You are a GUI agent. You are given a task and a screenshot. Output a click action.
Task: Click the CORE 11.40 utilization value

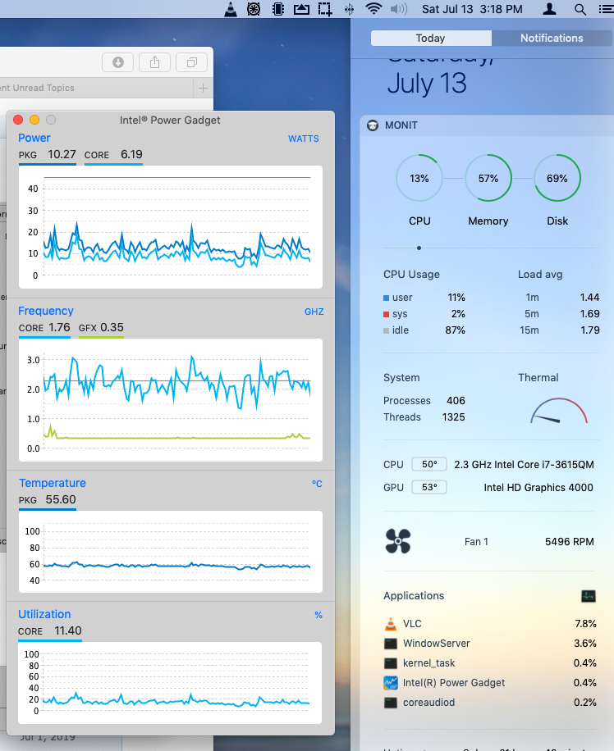pyautogui.click(x=49, y=630)
